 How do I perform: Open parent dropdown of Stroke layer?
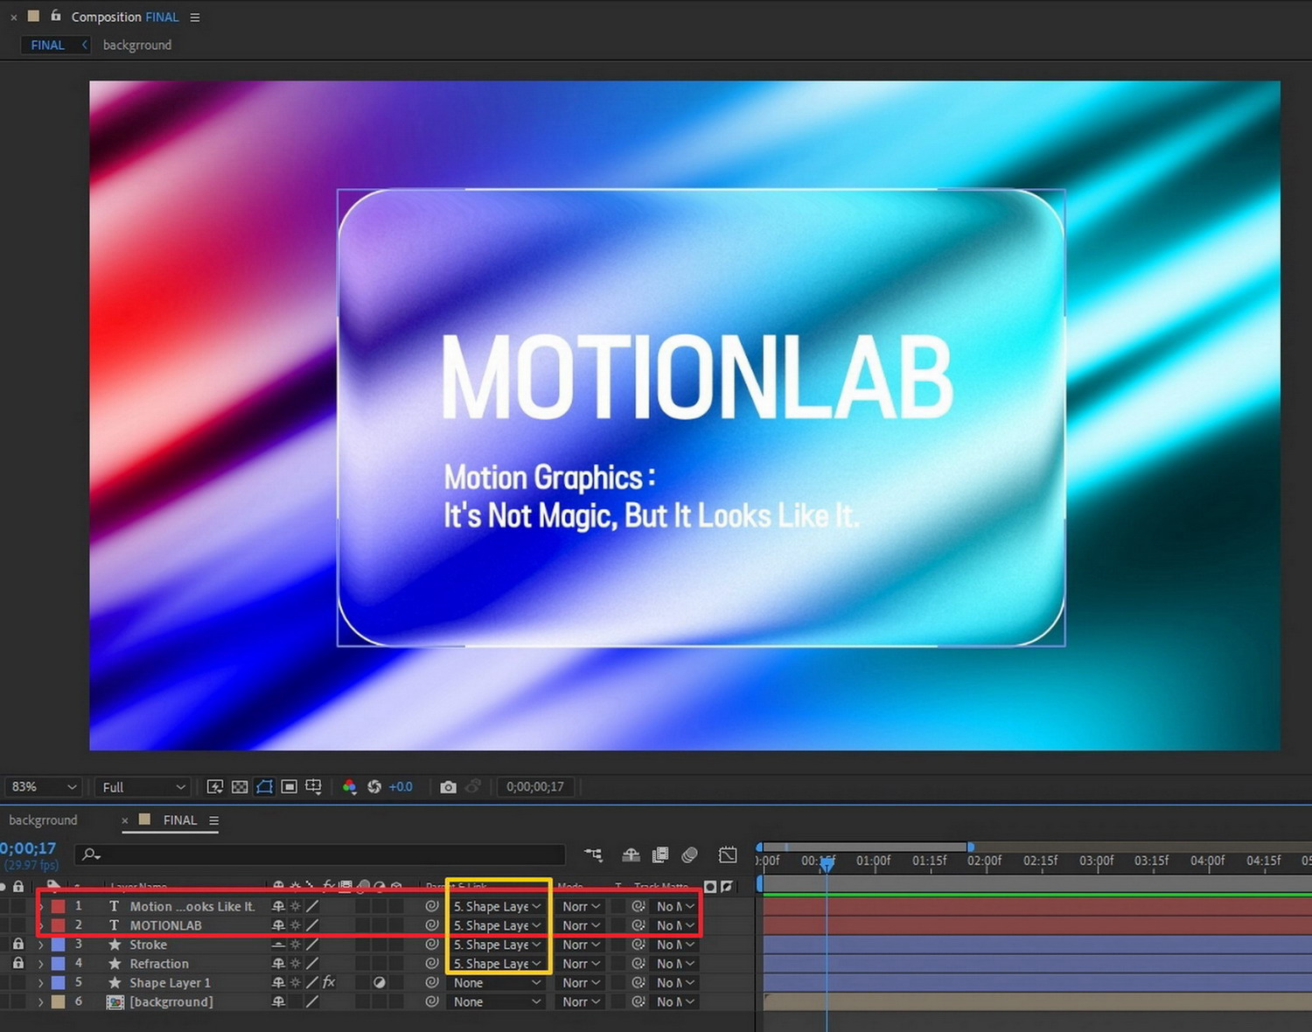pos(498,945)
